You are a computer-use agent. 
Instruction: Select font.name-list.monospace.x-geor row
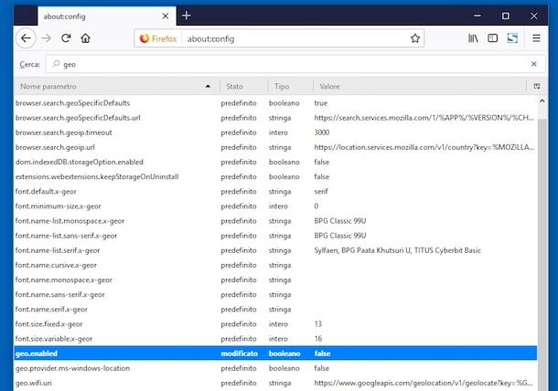[275, 221]
